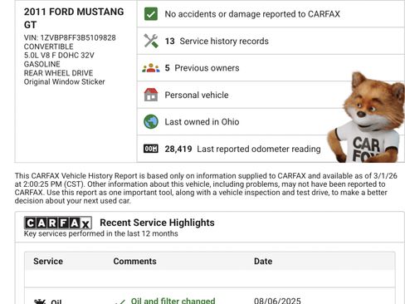
Task: Click the 5.0L V8 F DOHC 32V text
Action: [x=59, y=56]
